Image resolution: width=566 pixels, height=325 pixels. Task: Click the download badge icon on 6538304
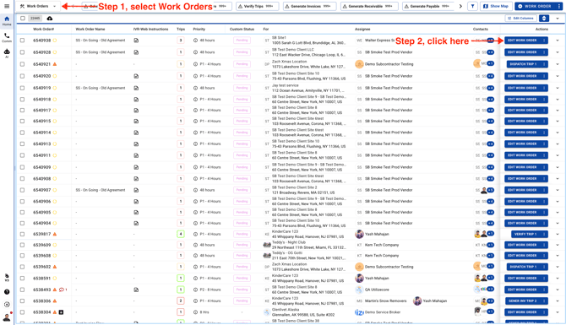coord(61,312)
